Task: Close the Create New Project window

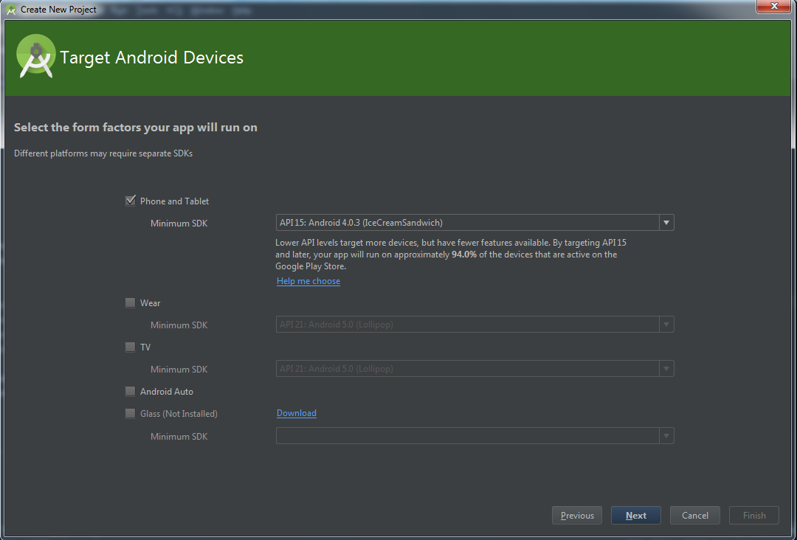Action: pyautogui.click(x=774, y=6)
